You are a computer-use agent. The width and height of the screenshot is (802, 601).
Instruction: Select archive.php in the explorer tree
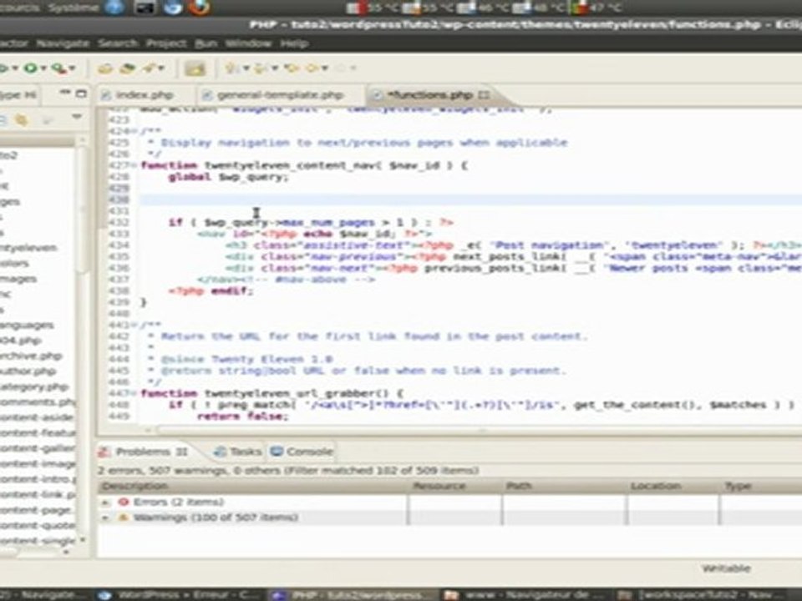(x=31, y=356)
